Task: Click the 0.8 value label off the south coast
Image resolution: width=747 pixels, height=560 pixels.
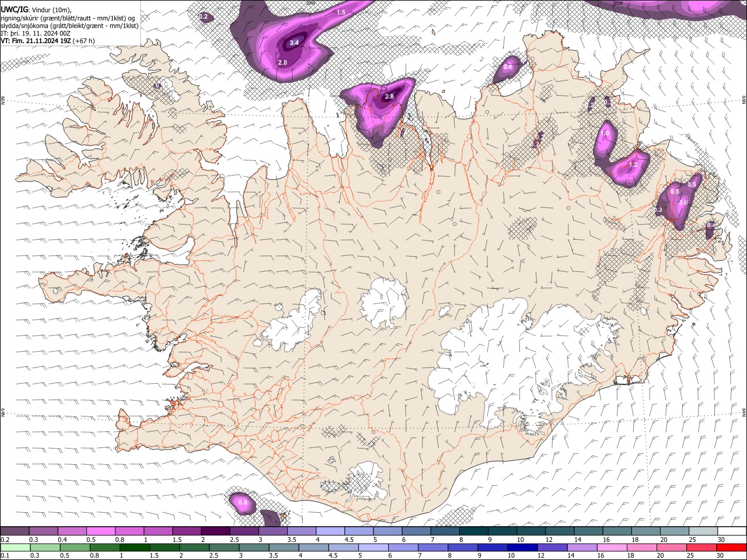Action: pos(243,502)
